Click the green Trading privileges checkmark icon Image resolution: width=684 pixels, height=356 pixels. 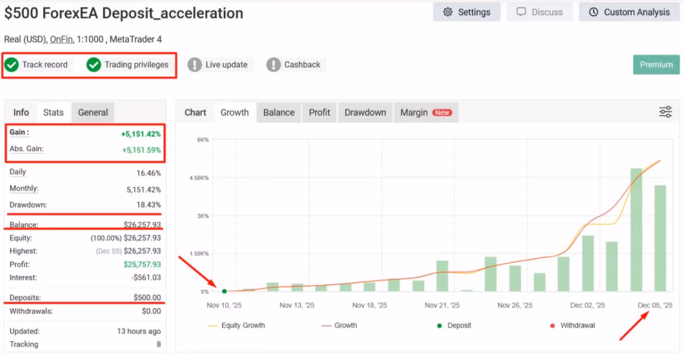tap(93, 65)
